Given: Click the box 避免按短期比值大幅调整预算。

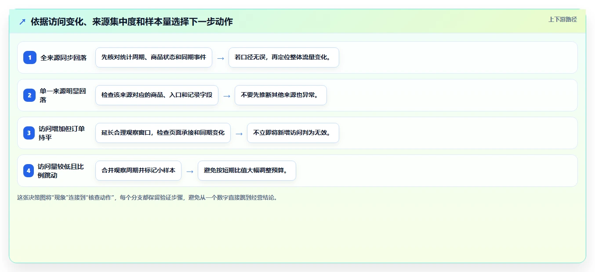Looking at the screenshot, I should pos(247,171).
